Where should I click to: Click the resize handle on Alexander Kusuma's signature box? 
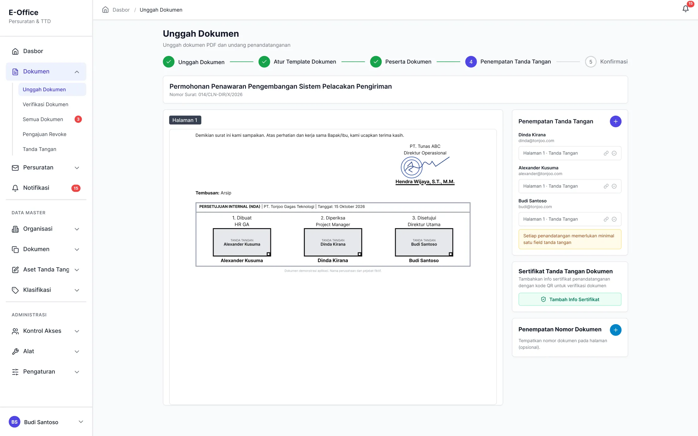(268, 254)
